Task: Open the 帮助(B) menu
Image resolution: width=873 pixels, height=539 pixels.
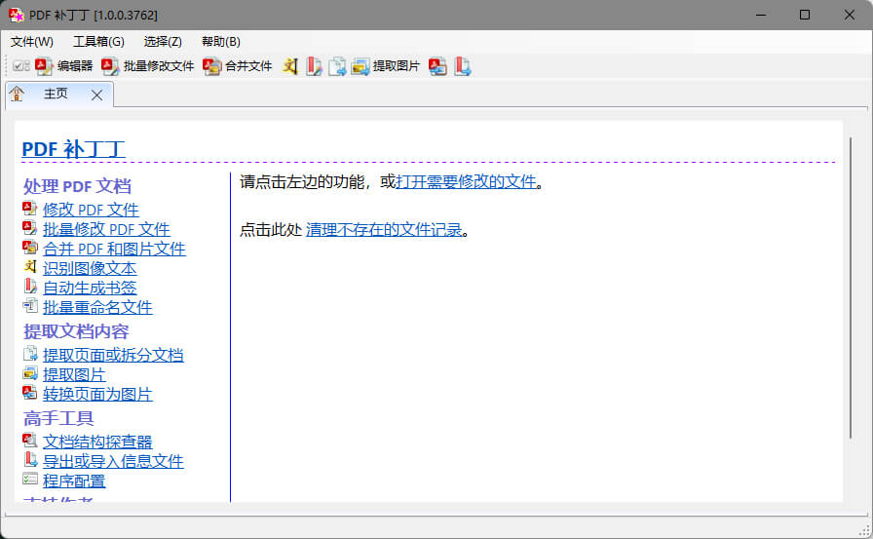Action: coord(220,42)
